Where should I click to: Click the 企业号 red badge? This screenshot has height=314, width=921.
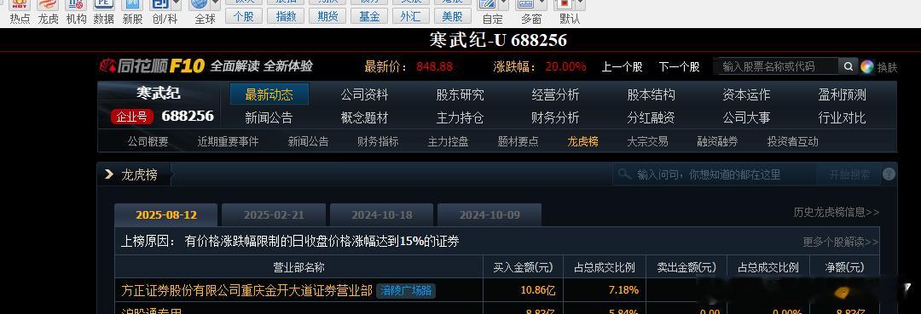click(132, 117)
